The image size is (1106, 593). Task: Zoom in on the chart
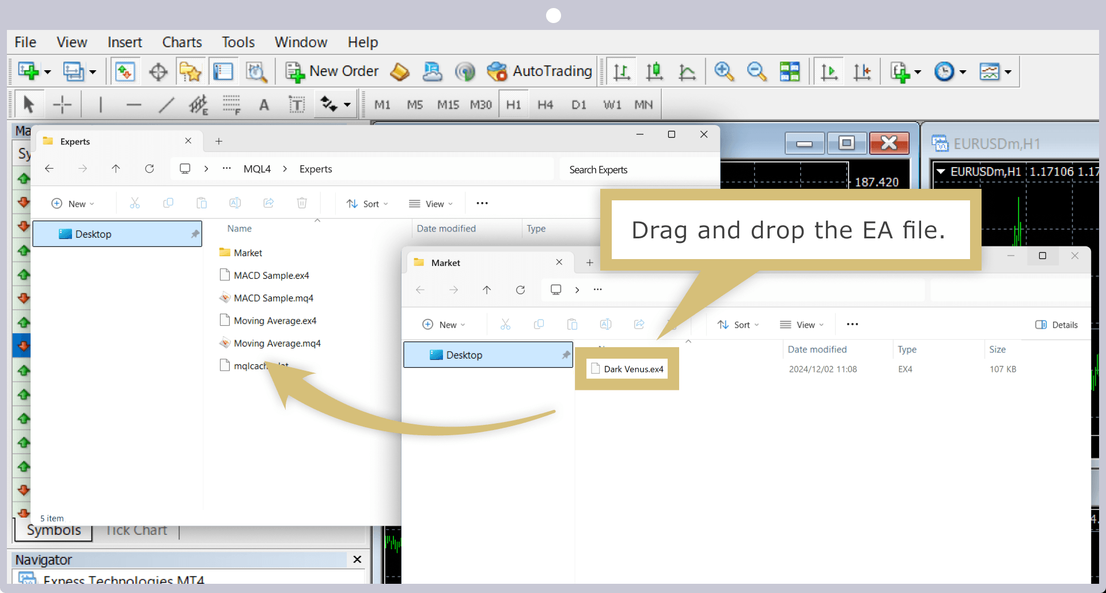(x=724, y=71)
